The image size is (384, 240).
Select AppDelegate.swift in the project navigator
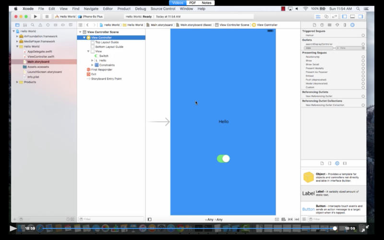pos(39,52)
